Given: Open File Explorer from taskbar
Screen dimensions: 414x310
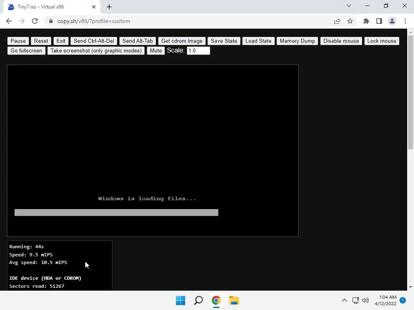Looking at the screenshot, I should [x=234, y=300].
